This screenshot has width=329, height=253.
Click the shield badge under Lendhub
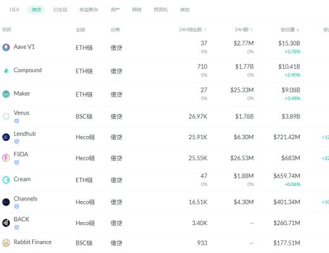(x=16, y=142)
